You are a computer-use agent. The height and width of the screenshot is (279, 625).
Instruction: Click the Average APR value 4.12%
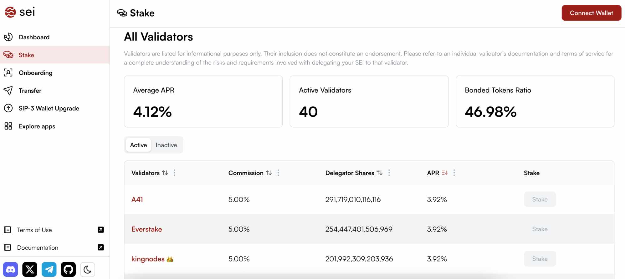coord(152,112)
